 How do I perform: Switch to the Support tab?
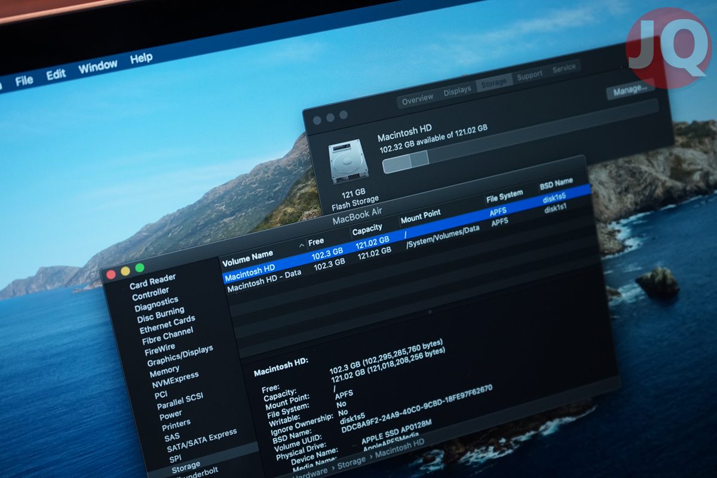tap(529, 75)
